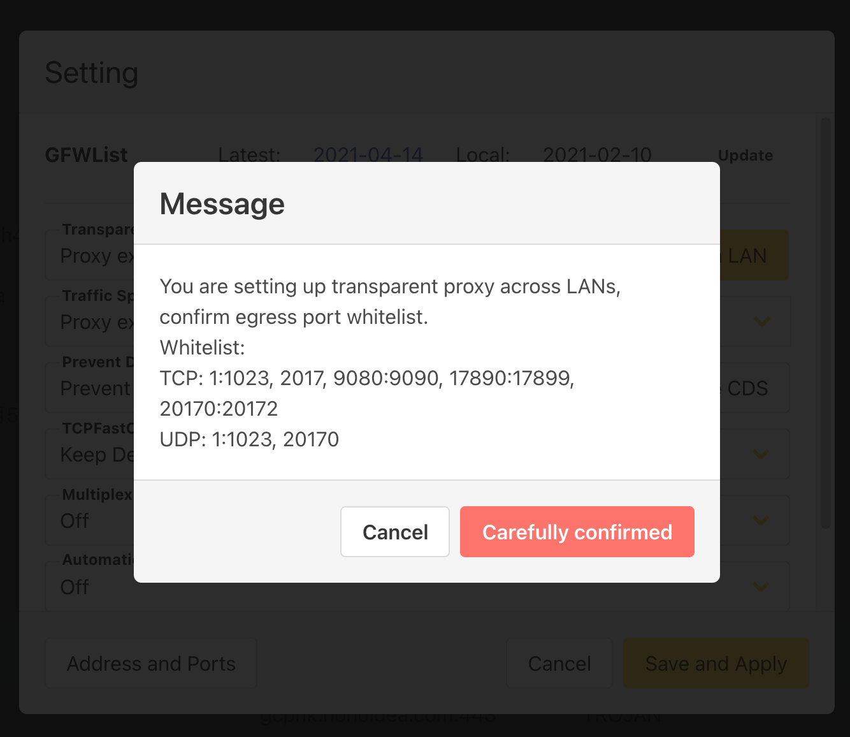The image size is (850, 737).
Task: Click Cancel in the Setting dialog footer
Action: click(x=559, y=664)
